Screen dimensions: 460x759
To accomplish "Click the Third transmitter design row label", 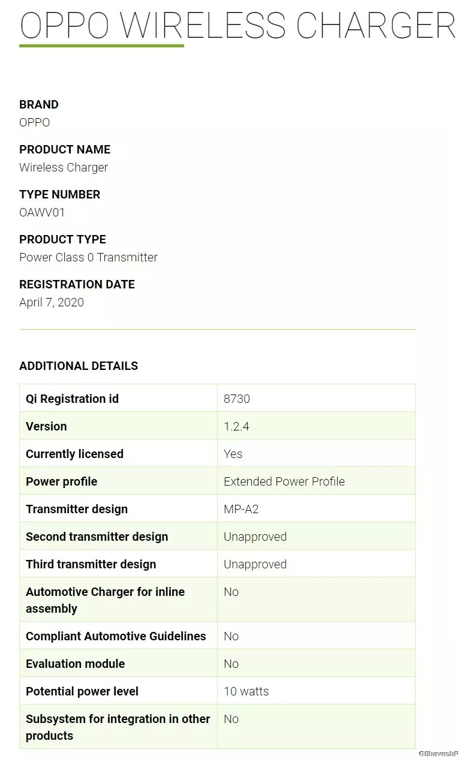I will 91,564.
